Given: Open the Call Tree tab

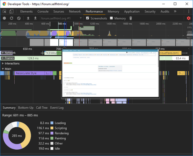Looking at the screenshot, I should click(42, 108).
